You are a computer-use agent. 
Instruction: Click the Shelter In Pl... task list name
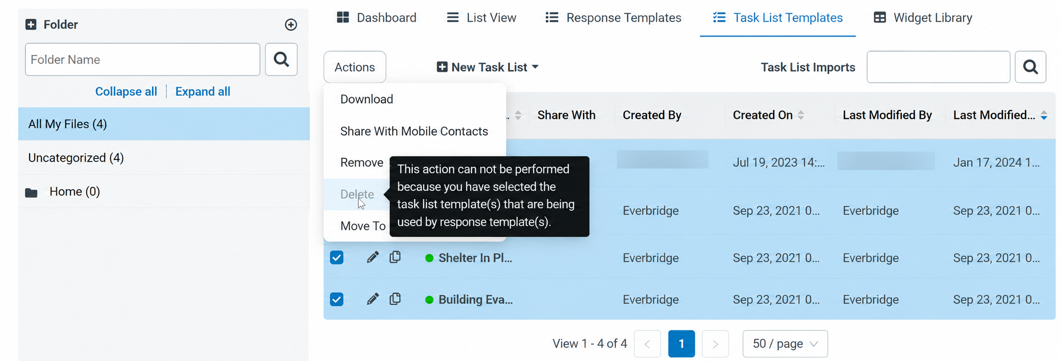[475, 258]
